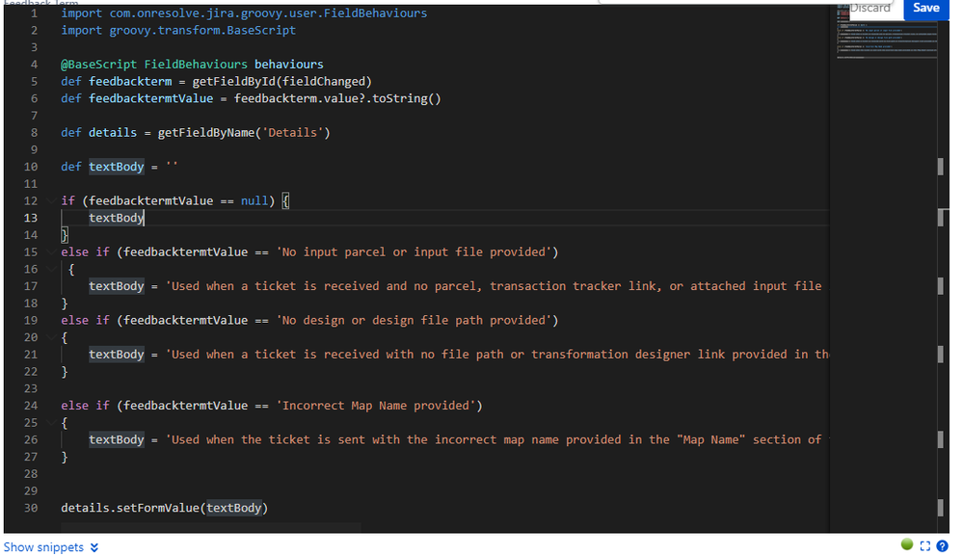Open the help question mark icon
Image resolution: width=963 pixels, height=555 pixels.
pos(942,546)
